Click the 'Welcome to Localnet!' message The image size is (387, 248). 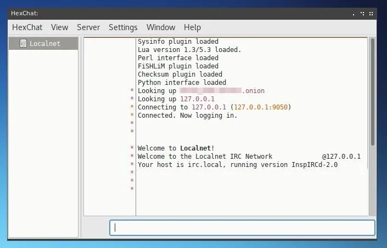click(x=176, y=148)
